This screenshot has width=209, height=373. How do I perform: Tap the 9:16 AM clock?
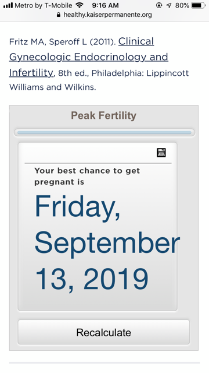pyautogui.click(x=105, y=5)
